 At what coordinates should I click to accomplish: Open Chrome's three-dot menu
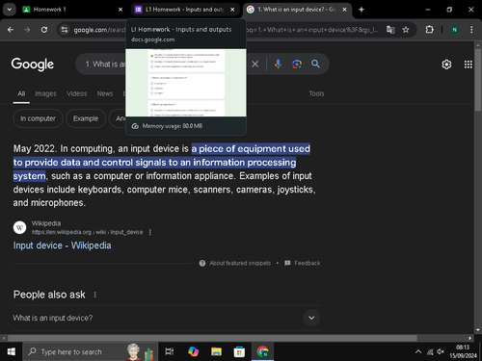[x=471, y=30]
